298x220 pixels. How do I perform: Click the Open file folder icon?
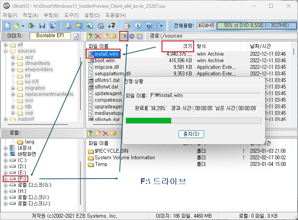[x=17, y=26]
